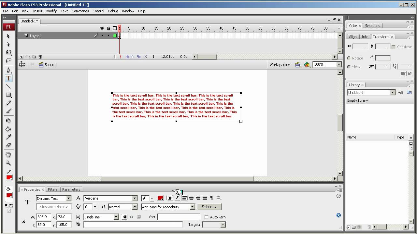Image resolution: width=417 pixels, height=234 pixels.
Task: Select the Zoom magnifier tool
Action: click(8, 163)
